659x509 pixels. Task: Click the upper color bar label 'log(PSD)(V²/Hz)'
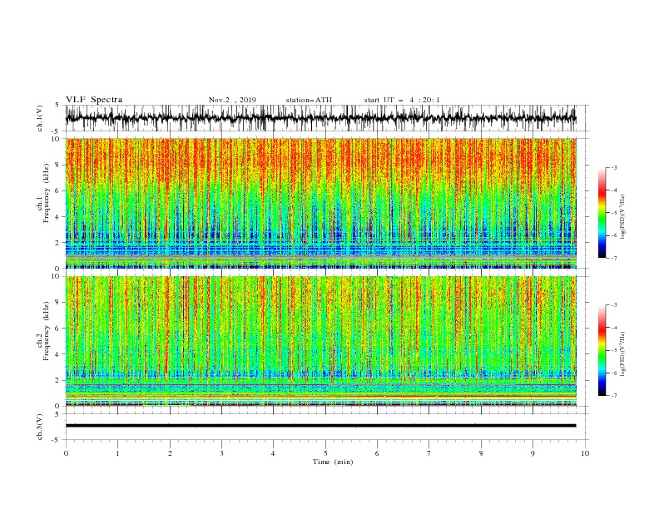pyautogui.click(x=622, y=217)
